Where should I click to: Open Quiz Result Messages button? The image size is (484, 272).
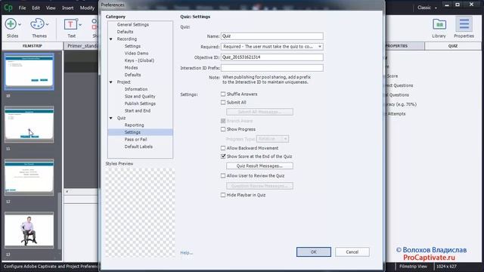259,166
